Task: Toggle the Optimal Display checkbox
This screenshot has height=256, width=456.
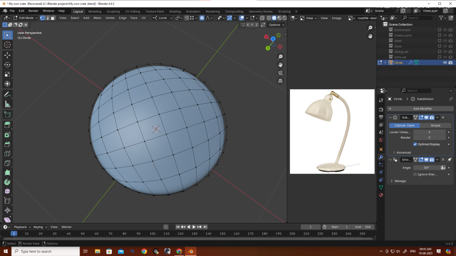Action: [415, 144]
